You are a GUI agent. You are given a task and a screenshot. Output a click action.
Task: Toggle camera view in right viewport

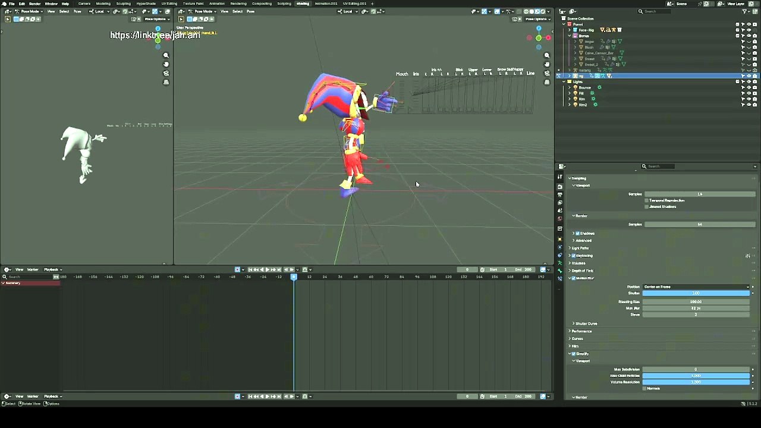click(x=547, y=73)
